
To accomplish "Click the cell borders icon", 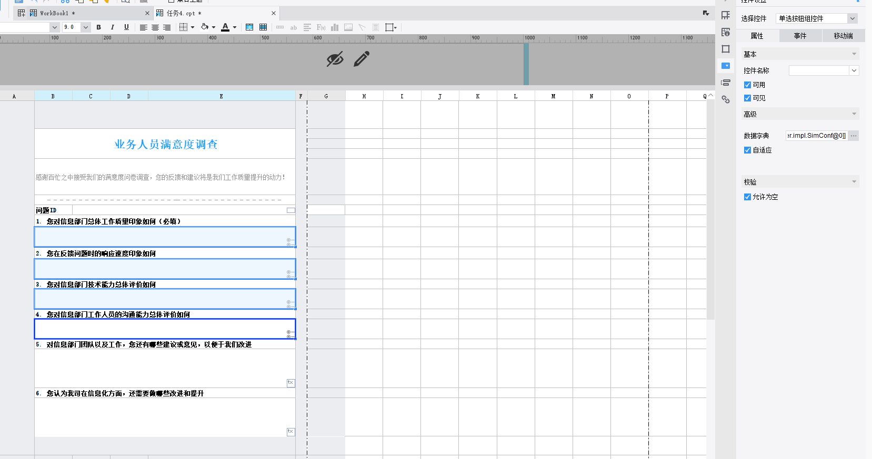I will 183,27.
